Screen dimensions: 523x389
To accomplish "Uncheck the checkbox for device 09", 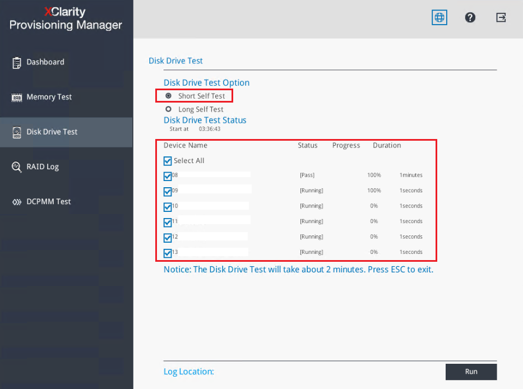I will click(x=168, y=192).
